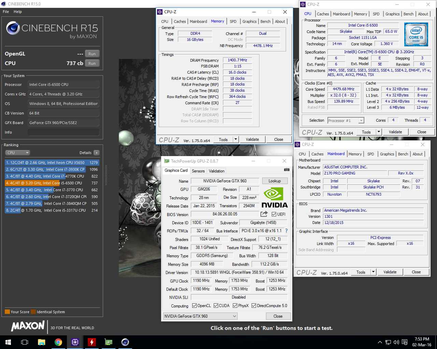Open the action center notifications icon

[x=405, y=342]
